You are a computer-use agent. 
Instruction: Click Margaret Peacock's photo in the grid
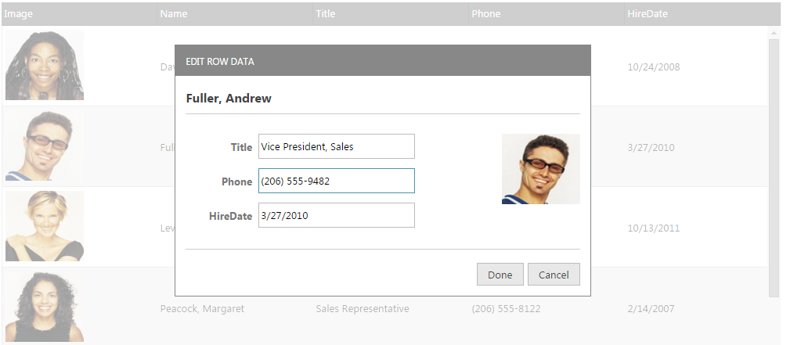45,307
